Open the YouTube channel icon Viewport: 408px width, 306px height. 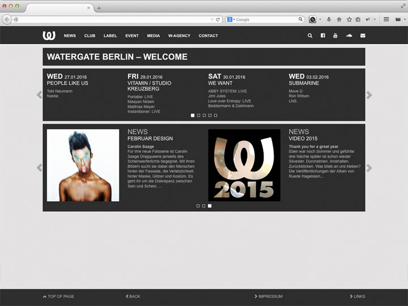pos(335,36)
